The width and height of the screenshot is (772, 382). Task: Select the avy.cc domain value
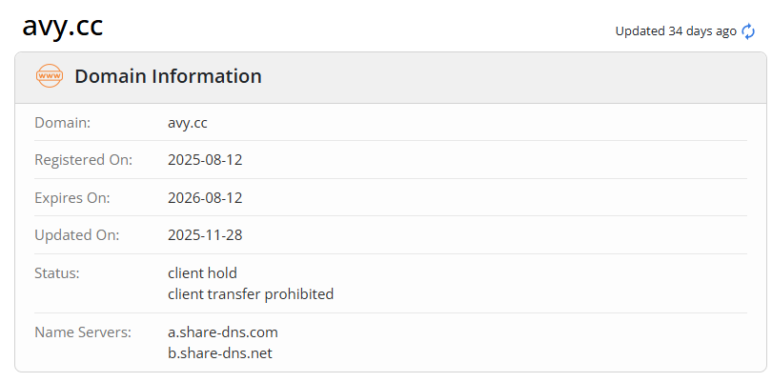click(187, 123)
